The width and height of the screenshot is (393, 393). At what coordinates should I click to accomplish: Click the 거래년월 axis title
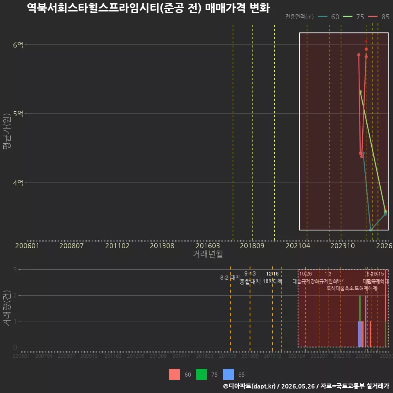click(x=208, y=254)
